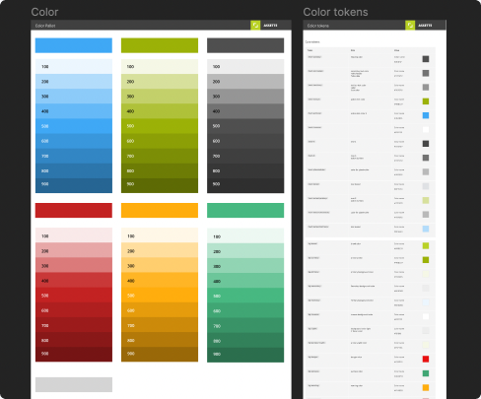Pick the orange 600 swatch
Screen dimensions: 481x399
pos(160,310)
